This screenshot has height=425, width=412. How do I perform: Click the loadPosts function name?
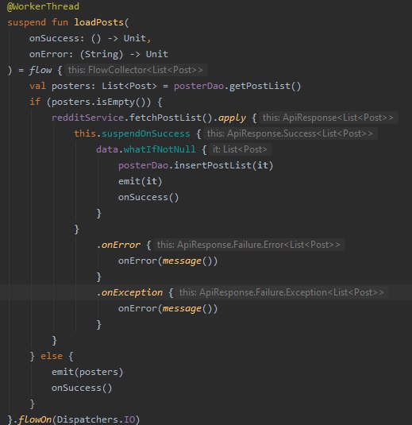click(99, 22)
